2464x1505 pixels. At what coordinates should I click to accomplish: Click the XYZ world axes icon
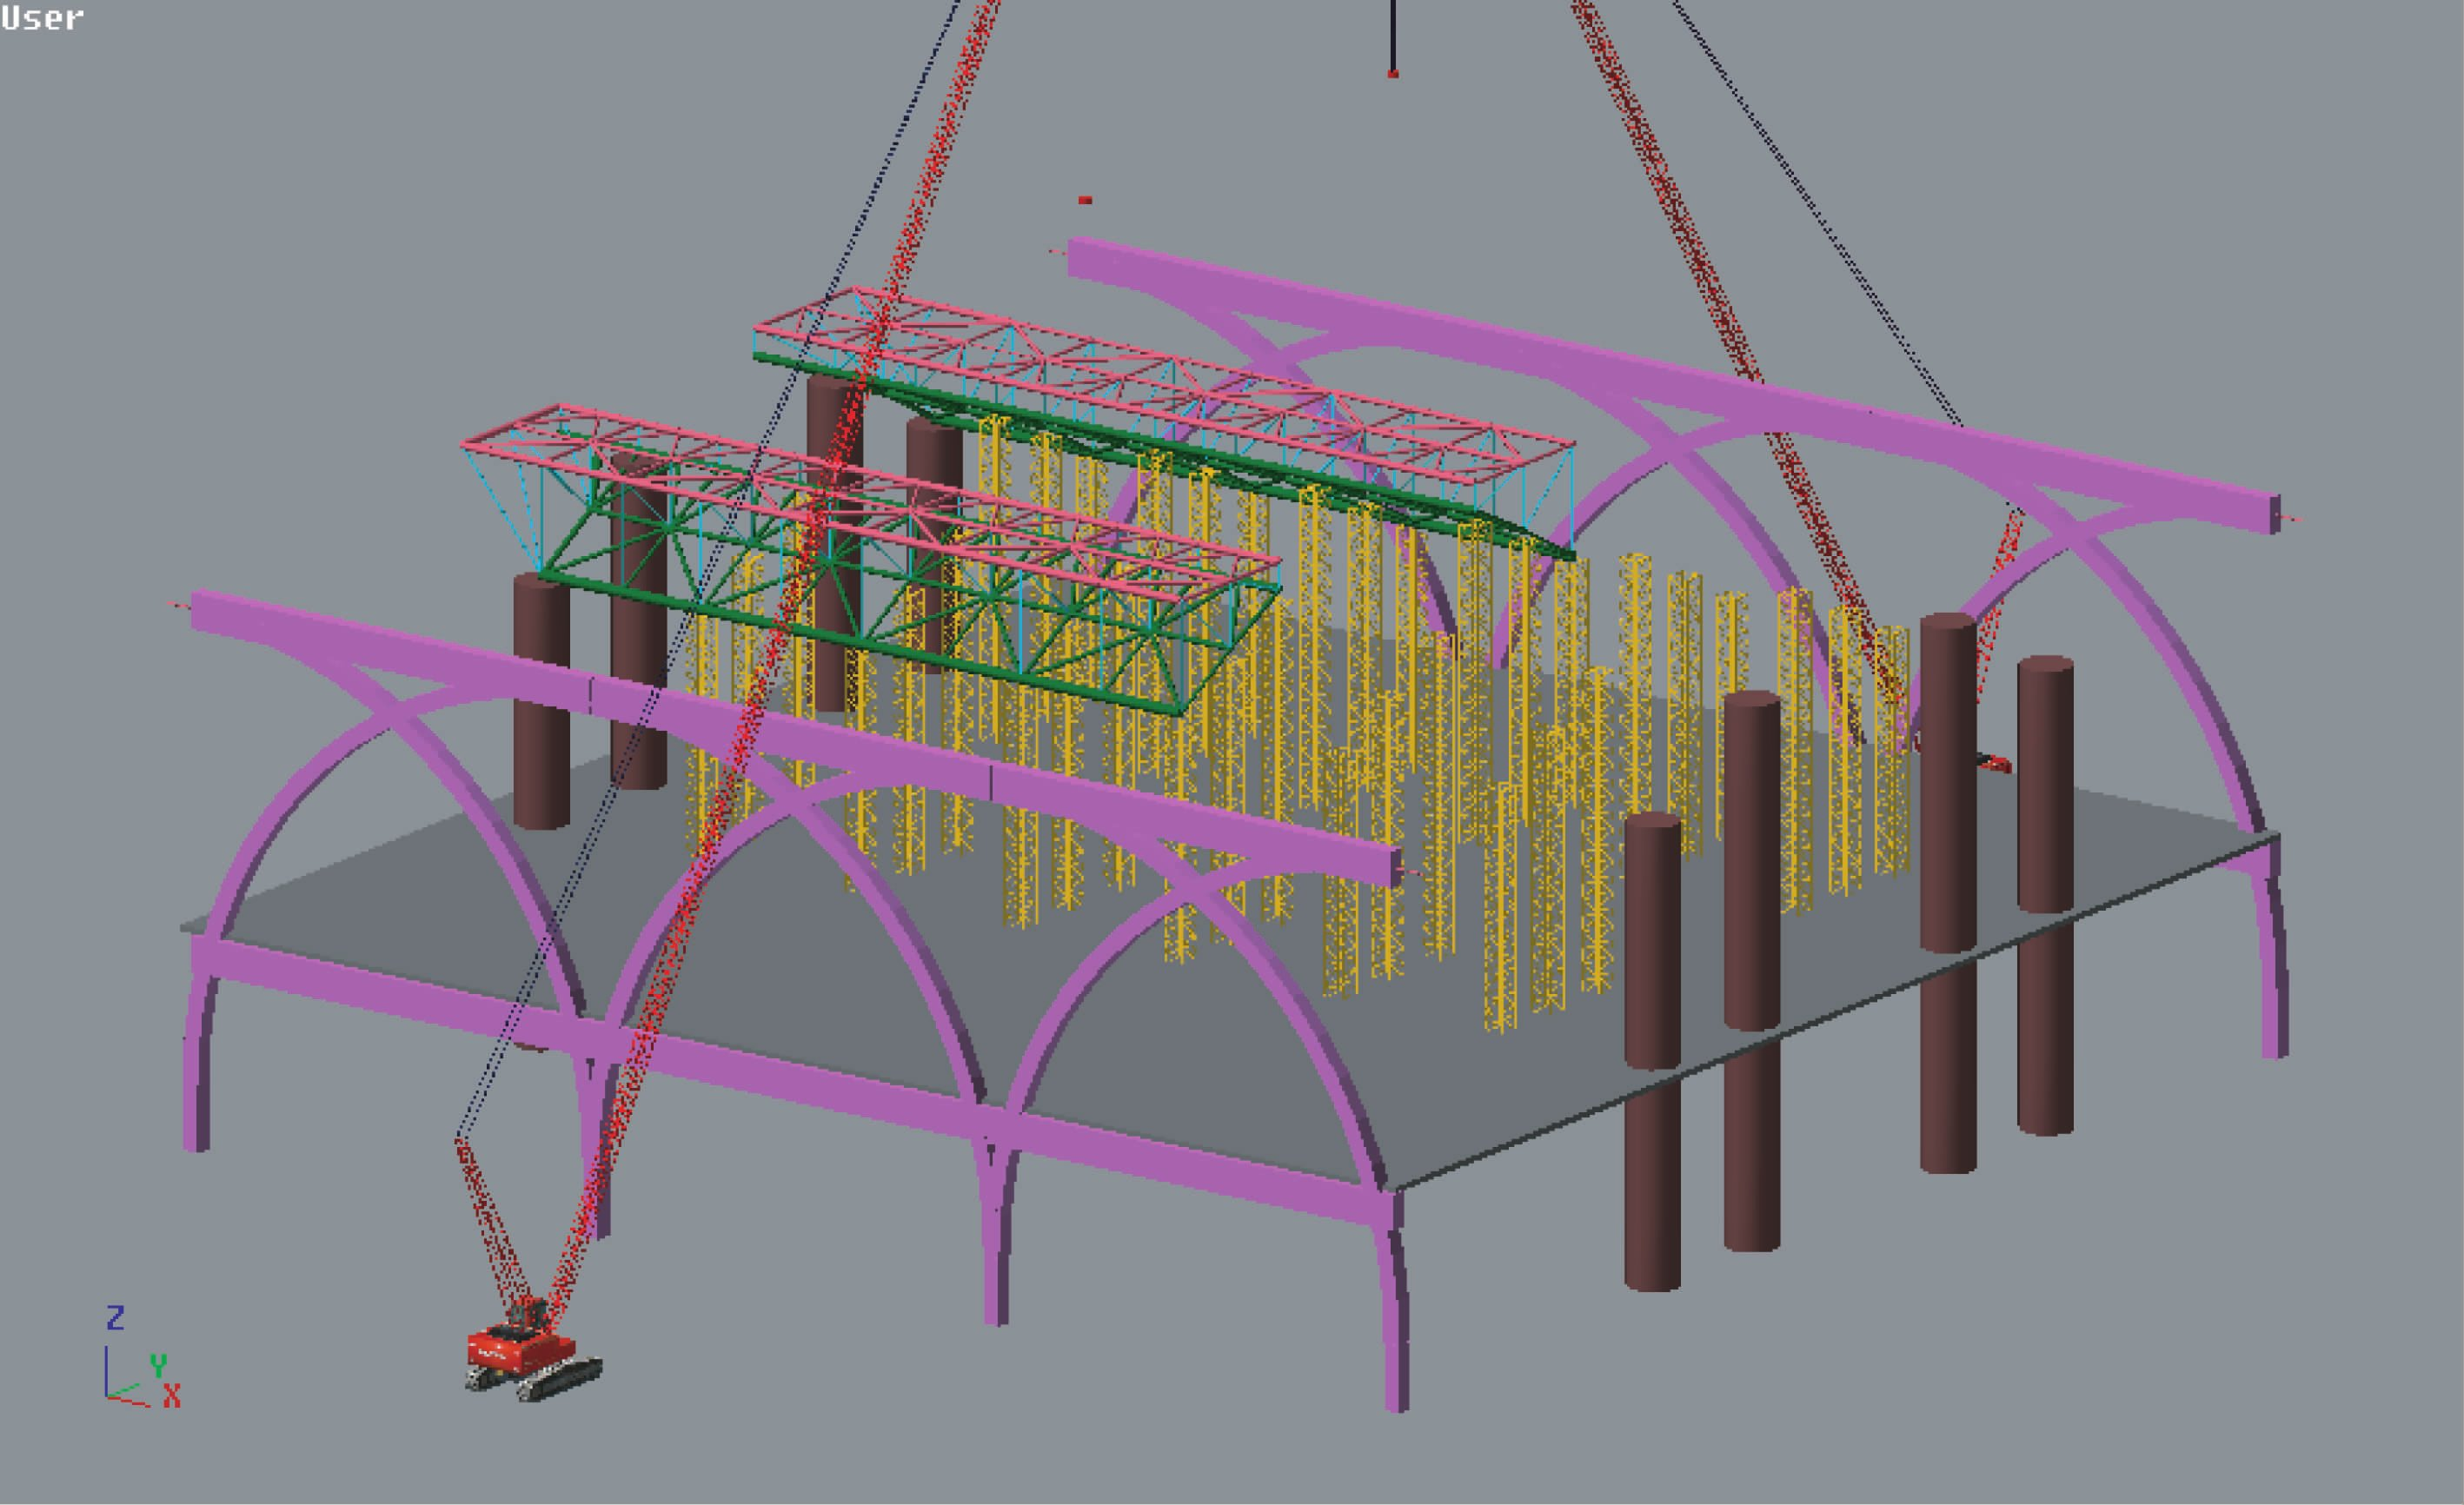[144, 1357]
